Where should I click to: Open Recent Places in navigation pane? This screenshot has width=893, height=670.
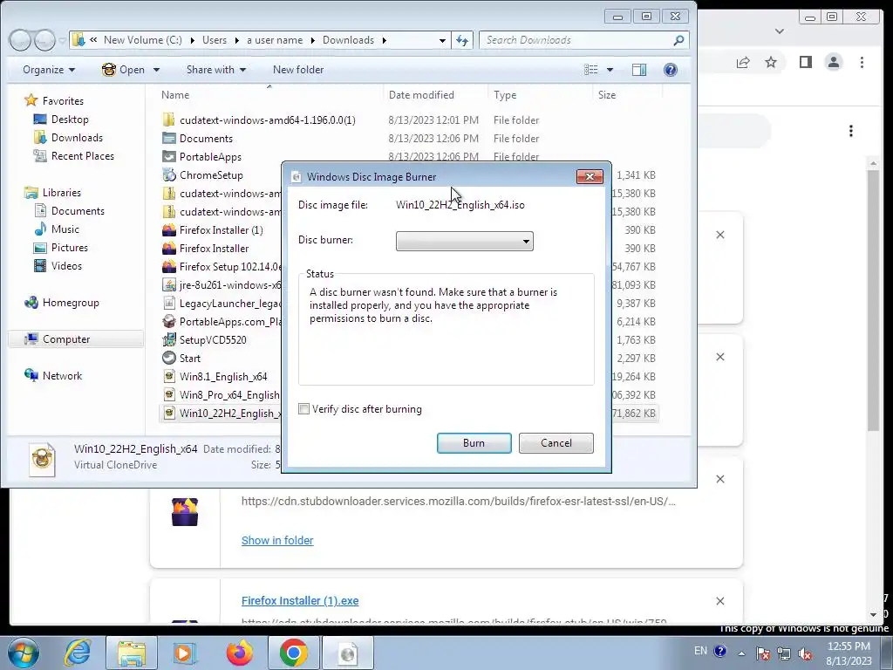pos(83,155)
